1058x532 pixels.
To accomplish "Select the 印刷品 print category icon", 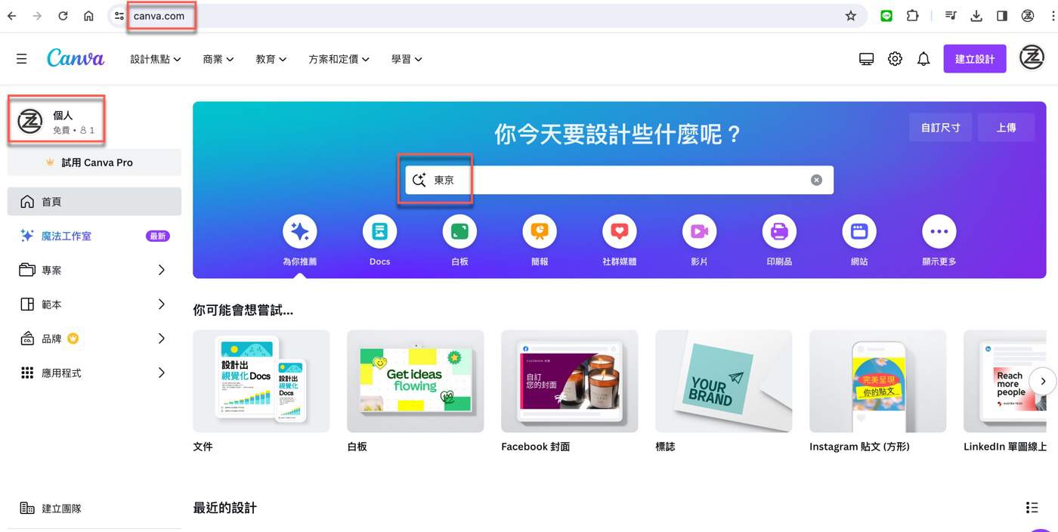I will click(779, 232).
